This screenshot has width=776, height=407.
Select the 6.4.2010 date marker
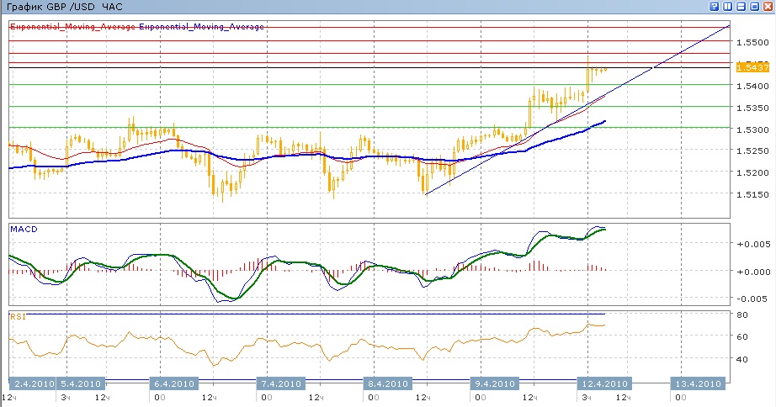[x=174, y=383]
